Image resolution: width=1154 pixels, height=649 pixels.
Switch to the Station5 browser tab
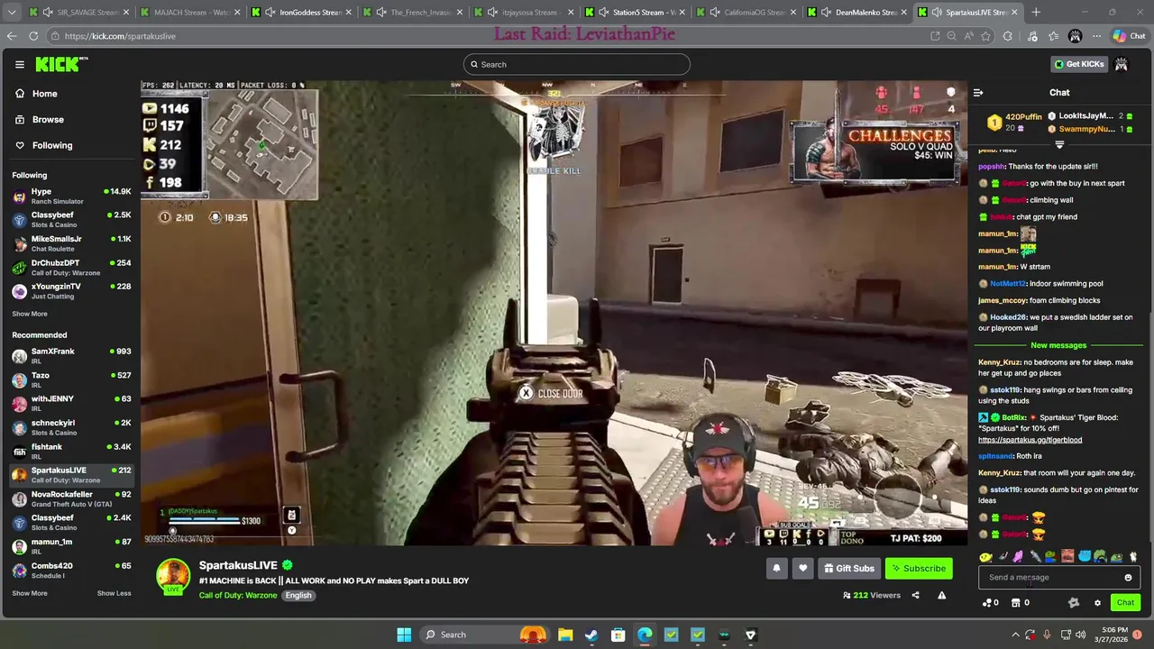click(636, 13)
